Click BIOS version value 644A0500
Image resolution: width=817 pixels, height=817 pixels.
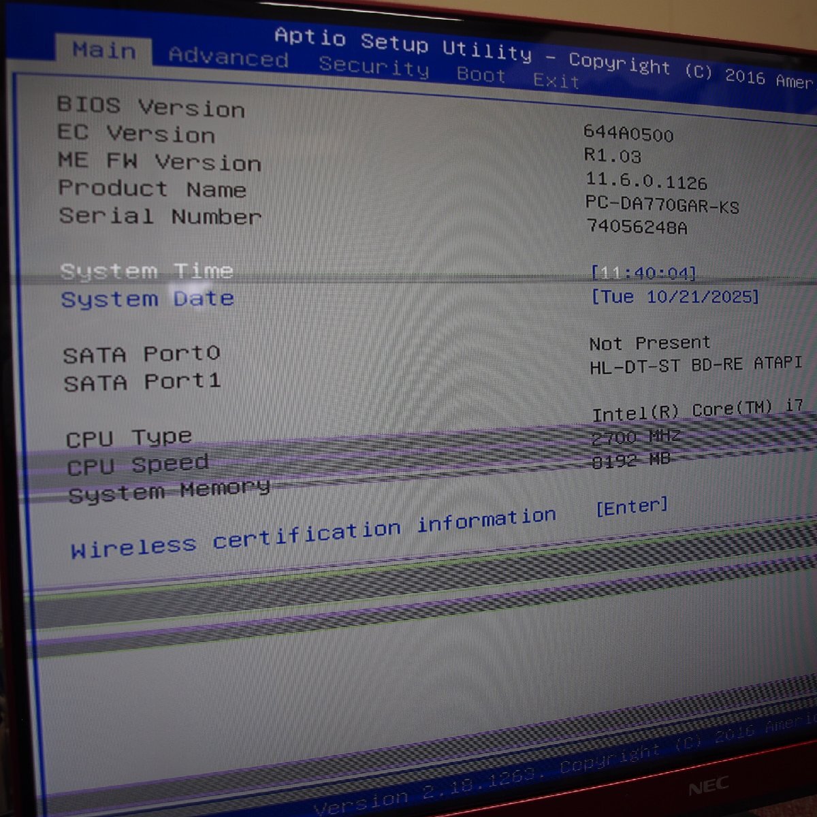click(628, 133)
